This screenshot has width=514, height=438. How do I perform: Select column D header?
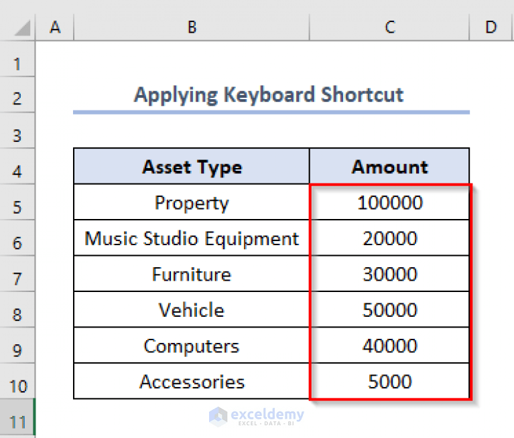491,27
